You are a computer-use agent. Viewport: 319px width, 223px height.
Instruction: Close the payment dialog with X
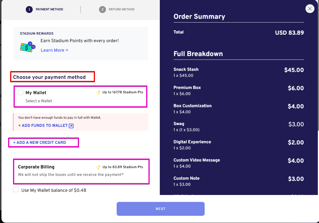click(310, 9)
